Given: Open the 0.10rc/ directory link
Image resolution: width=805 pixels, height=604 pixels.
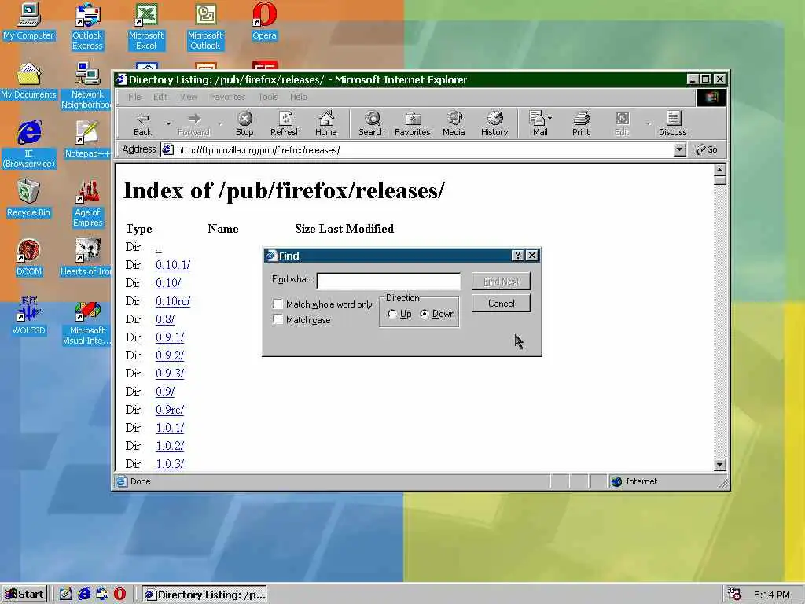Looking at the screenshot, I should pos(173,301).
